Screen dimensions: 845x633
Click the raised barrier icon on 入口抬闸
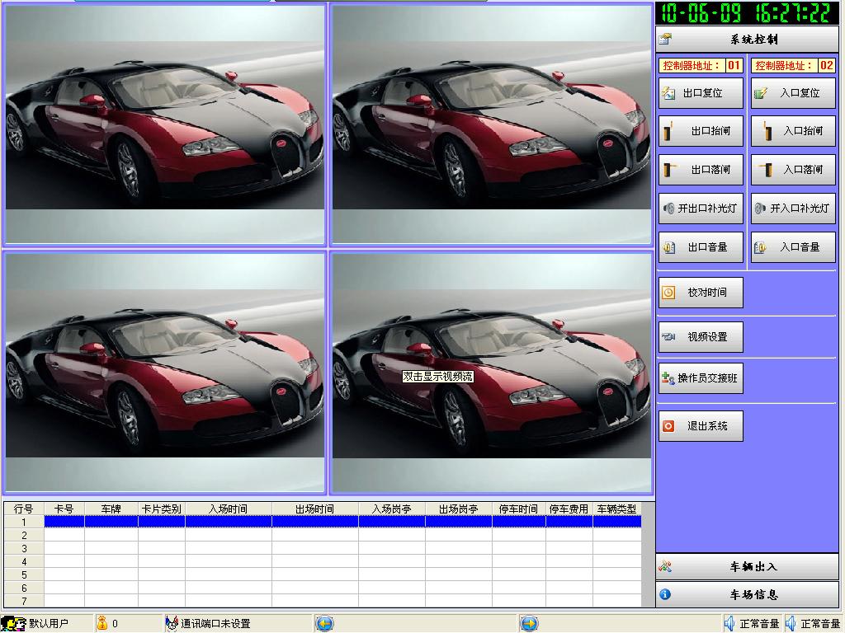click(x=767, y=131)
